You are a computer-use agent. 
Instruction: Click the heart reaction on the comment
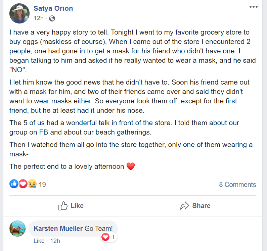[x=105, y=237]
